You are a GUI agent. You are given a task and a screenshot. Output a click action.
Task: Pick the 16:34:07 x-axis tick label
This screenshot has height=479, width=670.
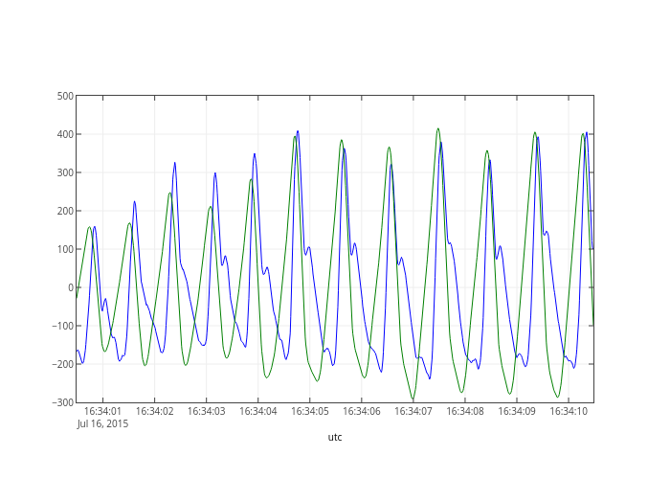[x=413, y=411]
